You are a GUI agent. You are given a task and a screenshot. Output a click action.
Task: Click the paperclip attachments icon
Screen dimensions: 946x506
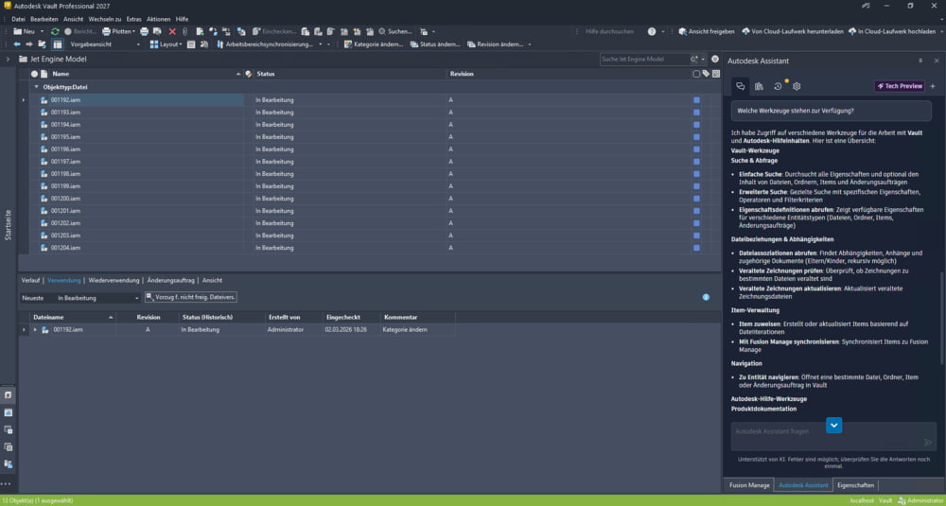tap(184, 31)
